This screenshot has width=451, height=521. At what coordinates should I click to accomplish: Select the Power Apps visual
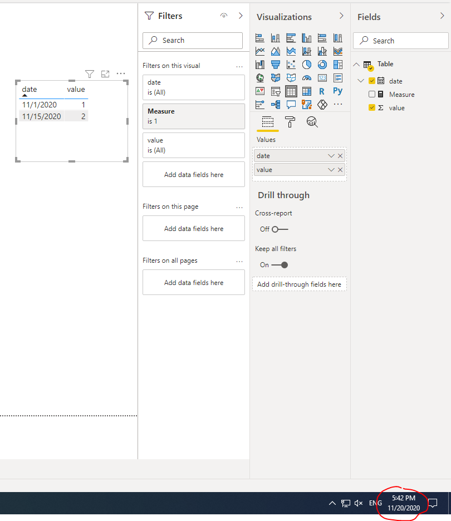pyautogui.click(x=322, y=105)
